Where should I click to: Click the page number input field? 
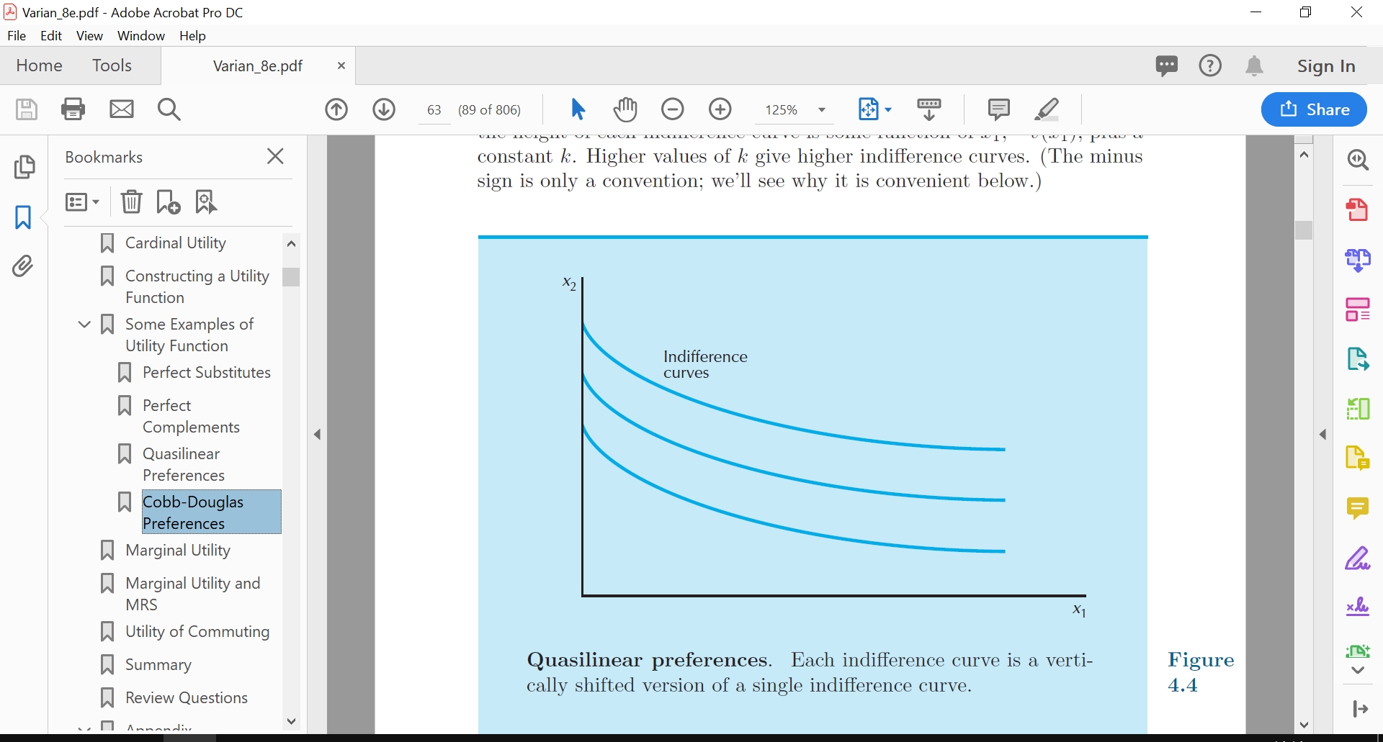click(x=434, y=110)
